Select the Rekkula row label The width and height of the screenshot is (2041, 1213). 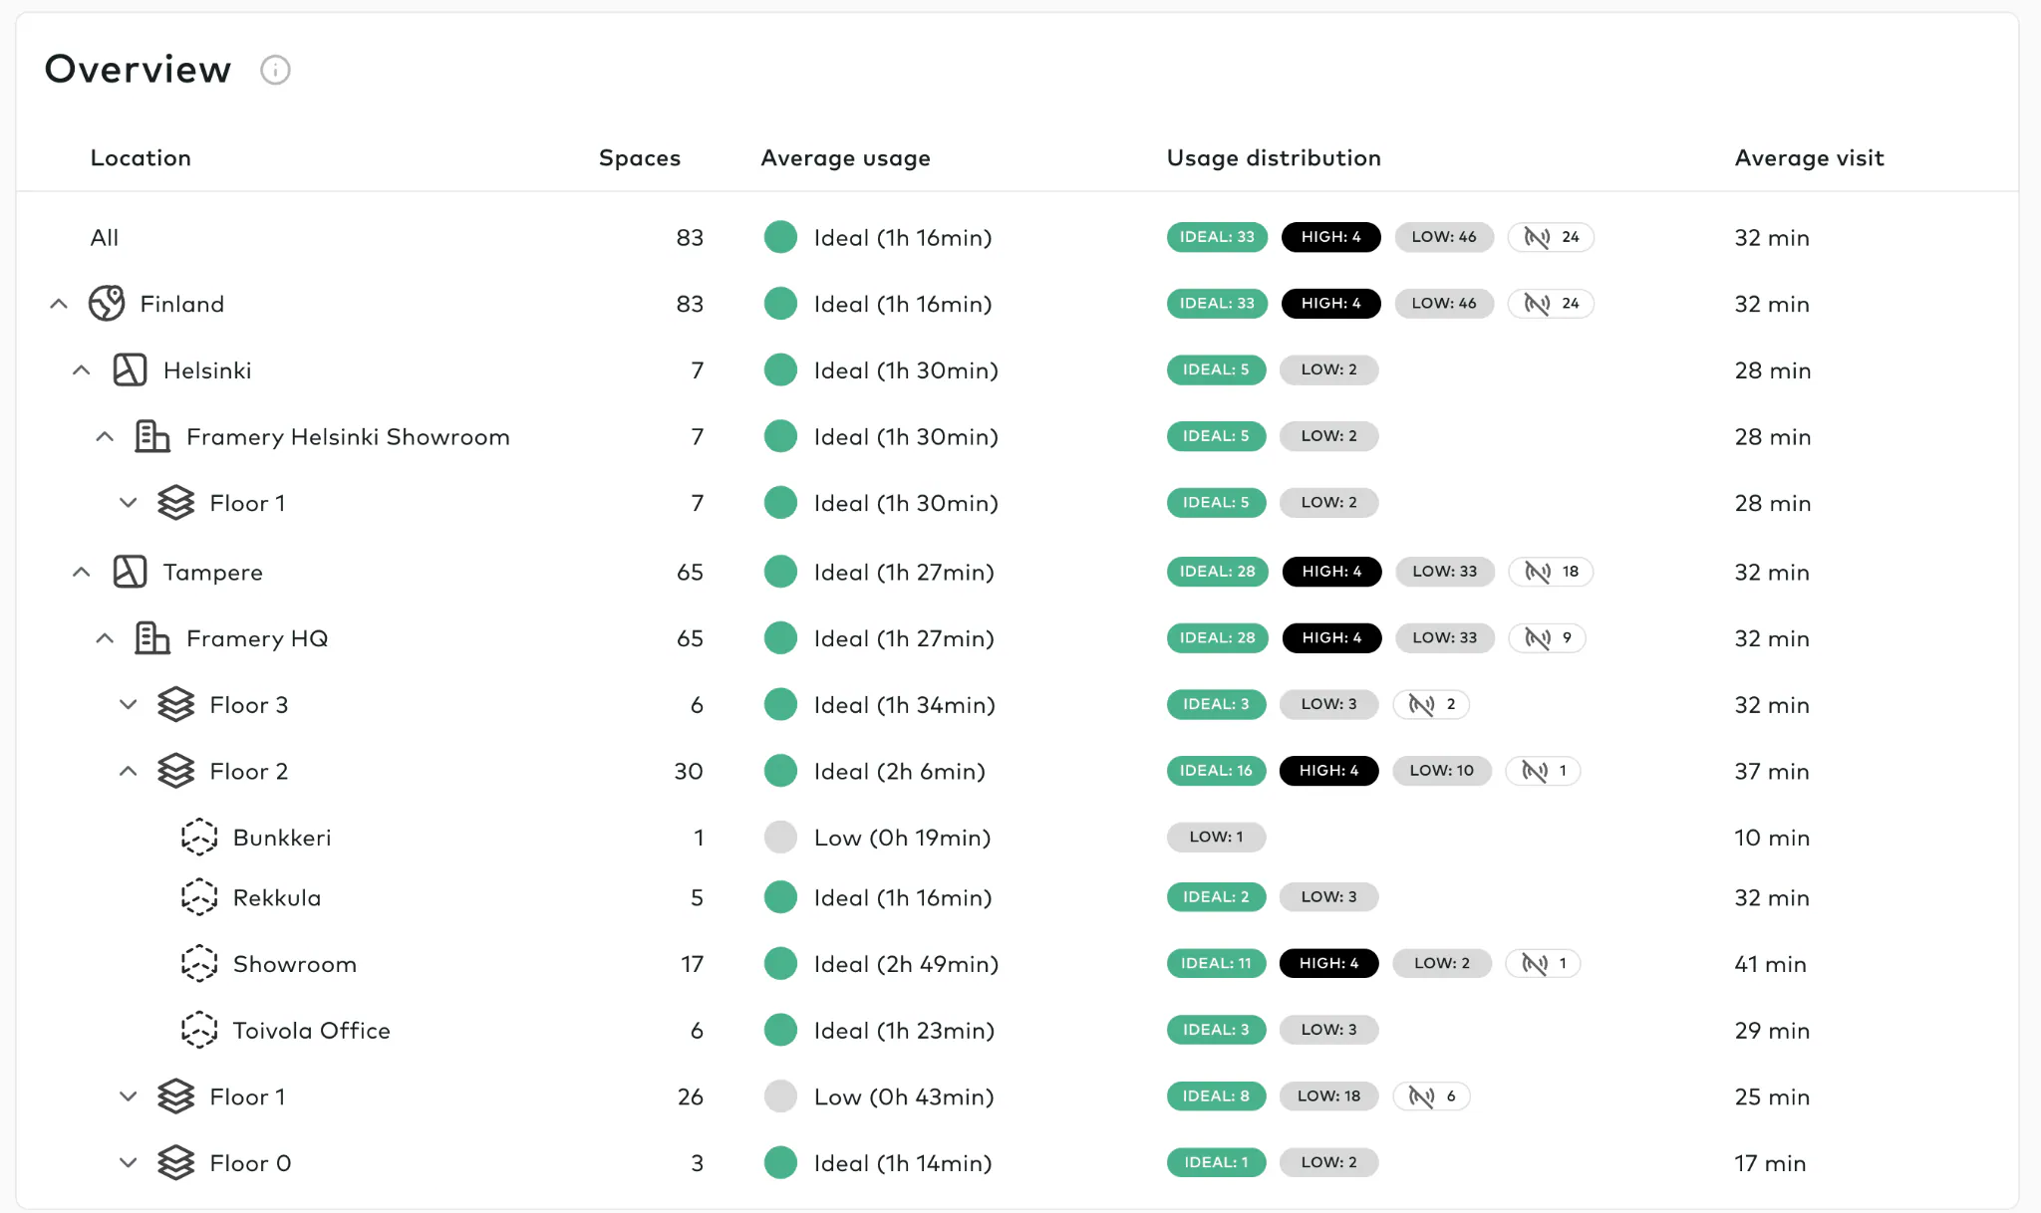pos(277,897)
